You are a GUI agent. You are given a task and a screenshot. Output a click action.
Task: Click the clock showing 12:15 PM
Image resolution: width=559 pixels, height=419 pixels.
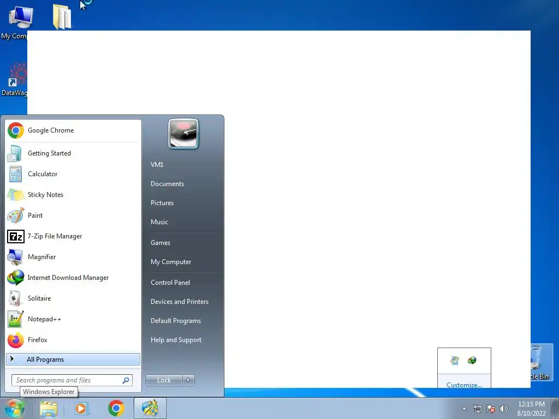pos(531,408)
